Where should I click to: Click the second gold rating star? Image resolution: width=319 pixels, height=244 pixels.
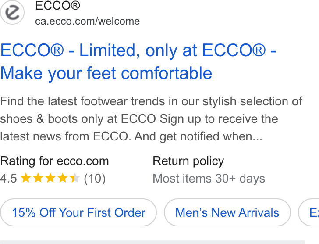[38, 178]
